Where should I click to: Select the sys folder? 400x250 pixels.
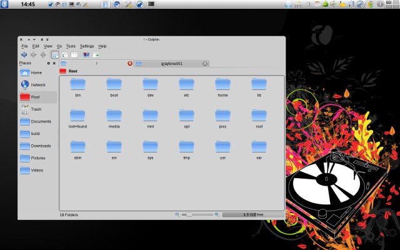[x=150, y=150]
